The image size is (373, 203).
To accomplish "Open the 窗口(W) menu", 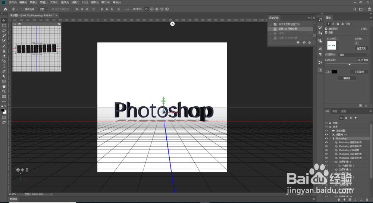I will coord(106,2).
